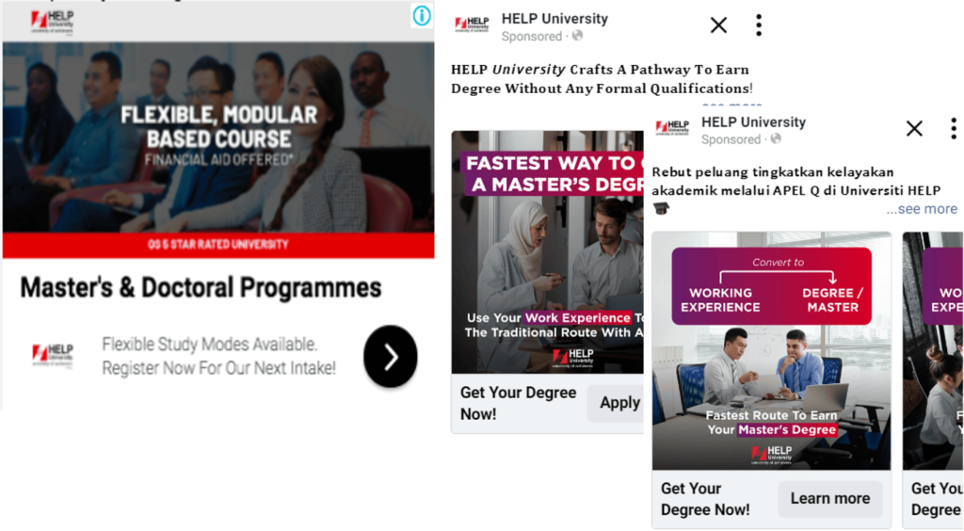Open three-dot menu on first sponsored post
964x531 pixels.
[x=759, y=25]
